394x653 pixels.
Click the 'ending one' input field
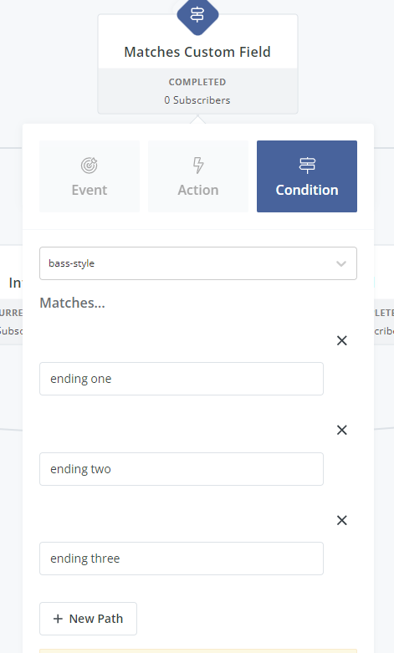click(x=182, y=379)
